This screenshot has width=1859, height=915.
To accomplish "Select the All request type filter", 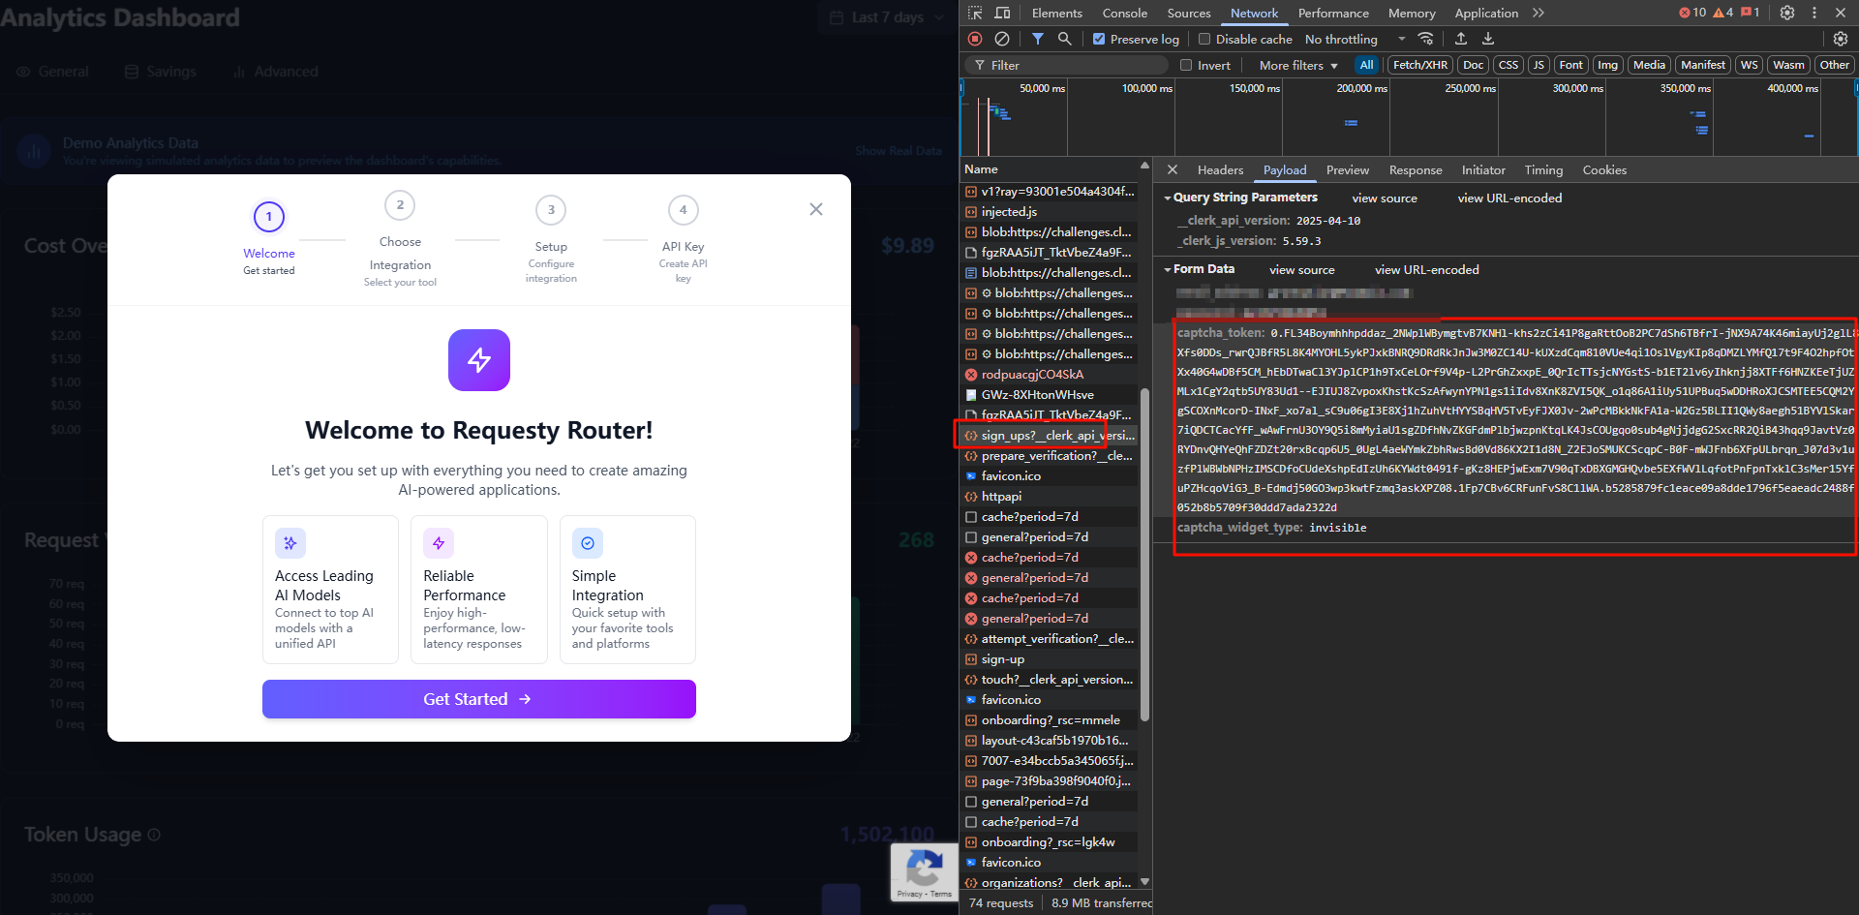I will [x=1366, y=65].
